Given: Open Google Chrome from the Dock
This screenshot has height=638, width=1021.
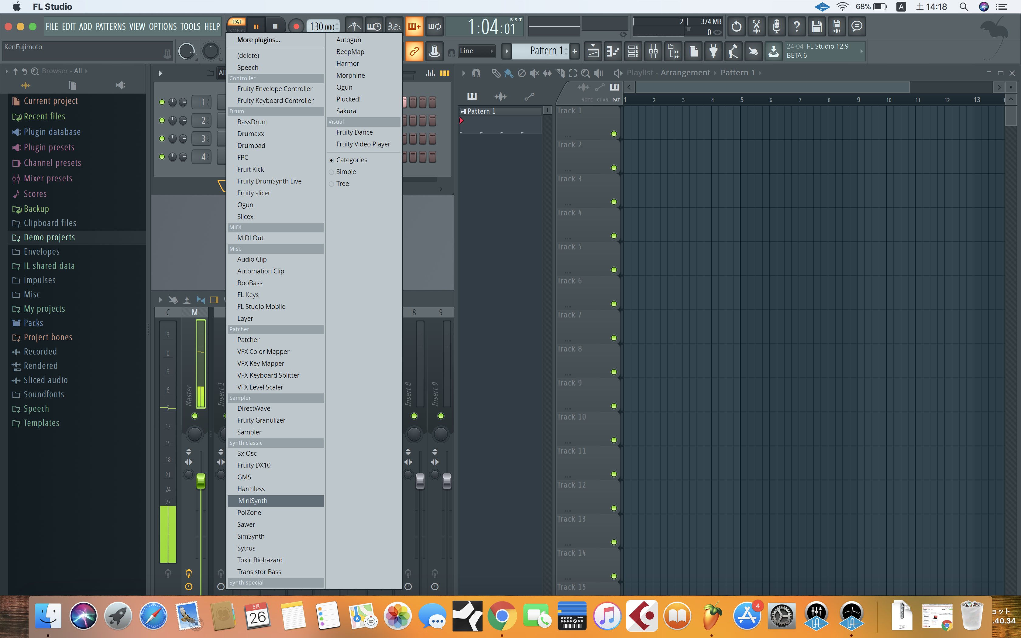Looking at the screenshot, I should coord(502,616).
